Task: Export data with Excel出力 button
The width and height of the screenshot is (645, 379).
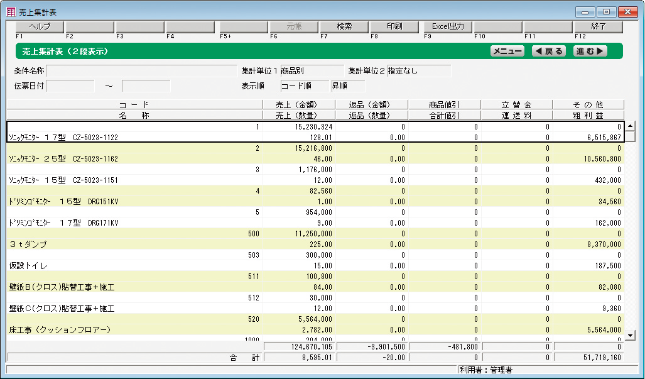Action: pyautogui.click(x=447, y=27)
